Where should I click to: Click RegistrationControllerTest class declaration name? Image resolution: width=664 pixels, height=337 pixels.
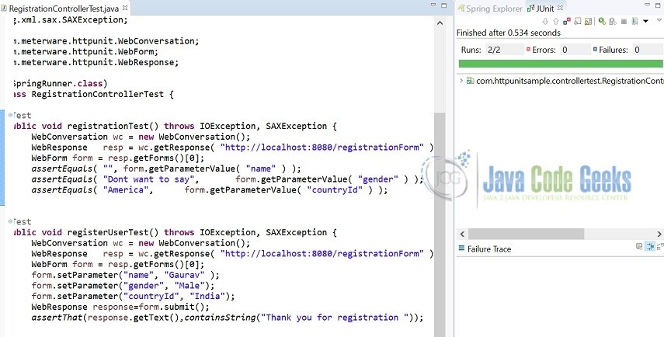click(x=97, y=95)
